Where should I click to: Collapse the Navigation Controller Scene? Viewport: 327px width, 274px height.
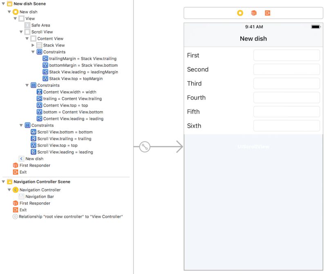[3, 181]
